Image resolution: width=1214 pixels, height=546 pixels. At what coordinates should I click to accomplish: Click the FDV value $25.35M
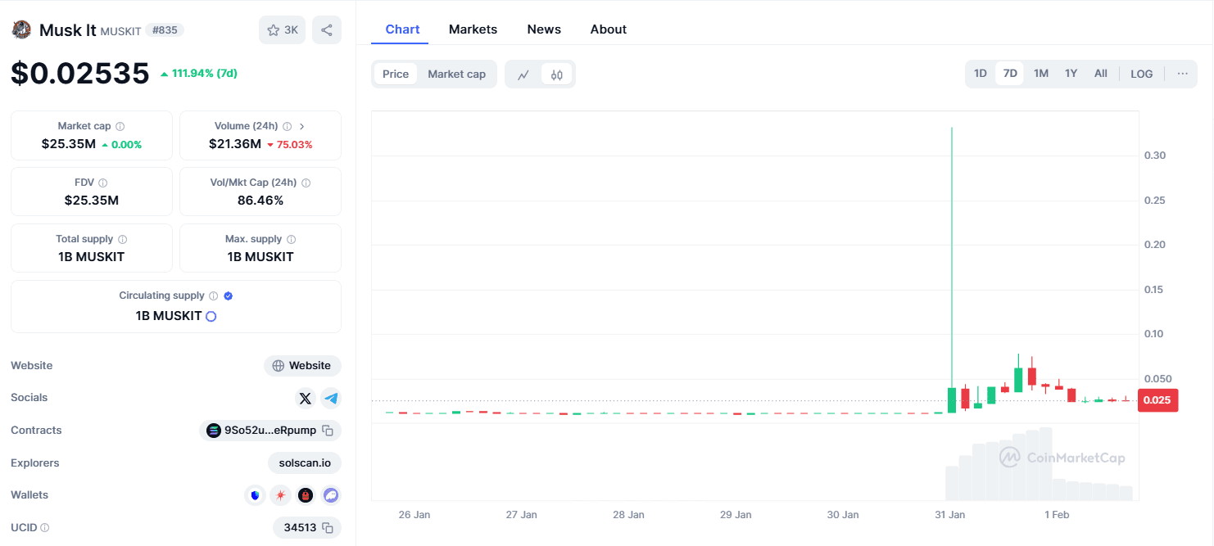click(92, 201)
